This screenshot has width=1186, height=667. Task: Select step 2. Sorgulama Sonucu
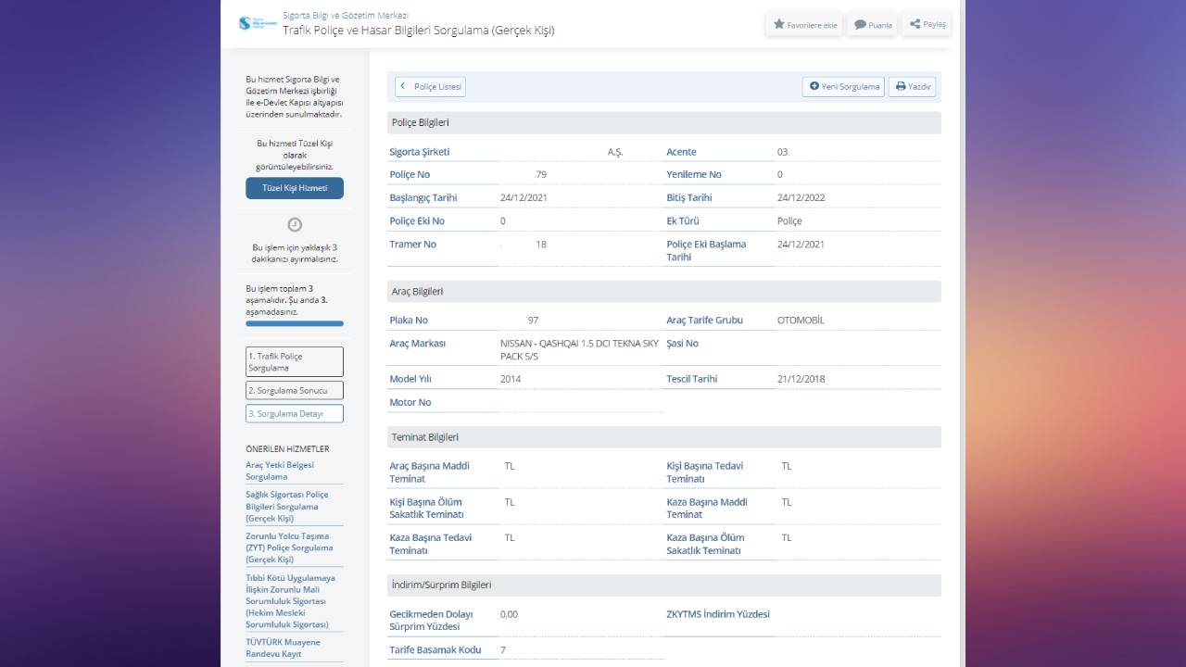pos(295,391)
